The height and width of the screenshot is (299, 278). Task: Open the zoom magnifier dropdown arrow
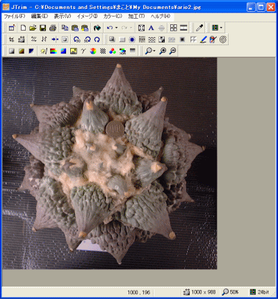pos(154,51)
